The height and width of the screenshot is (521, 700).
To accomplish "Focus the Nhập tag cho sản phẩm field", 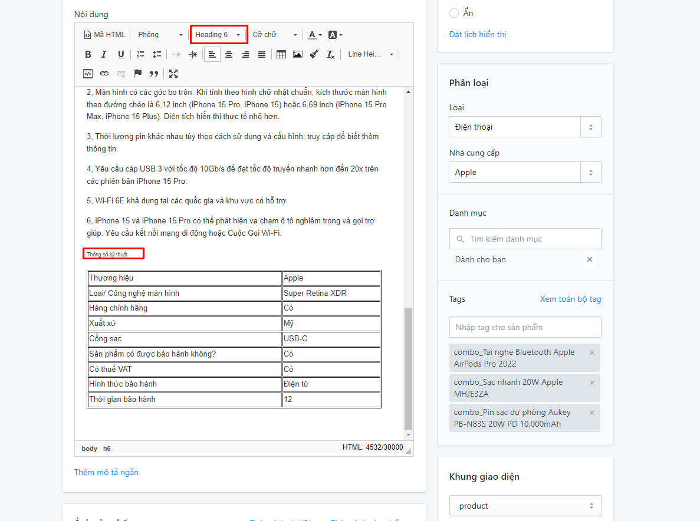I will tap(525, 328).
